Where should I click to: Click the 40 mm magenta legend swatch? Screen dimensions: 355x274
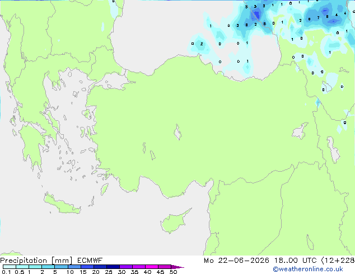pos(152,267)
